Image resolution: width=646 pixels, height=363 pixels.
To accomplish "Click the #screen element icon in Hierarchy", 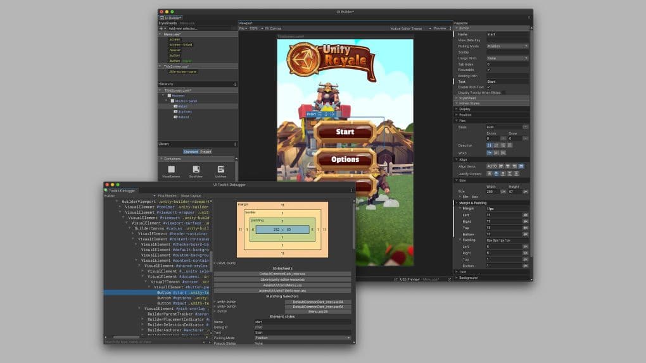I will point(169,95).
